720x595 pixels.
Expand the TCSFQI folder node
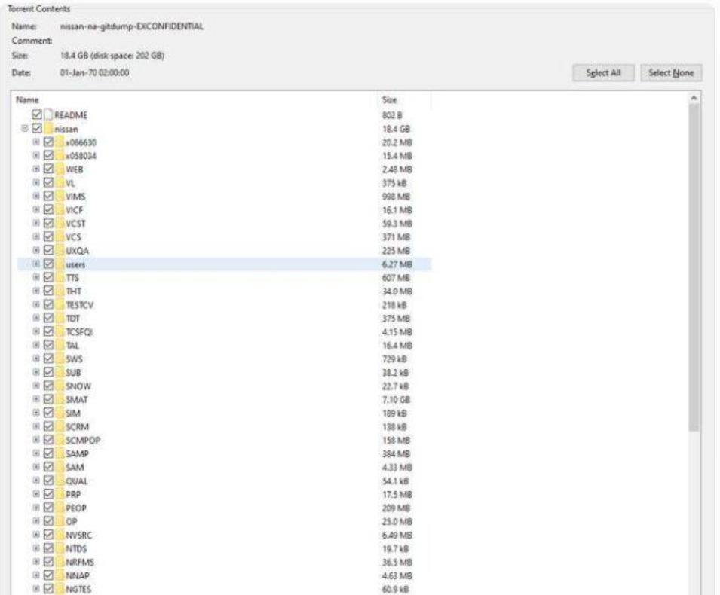tap(36, 332)
